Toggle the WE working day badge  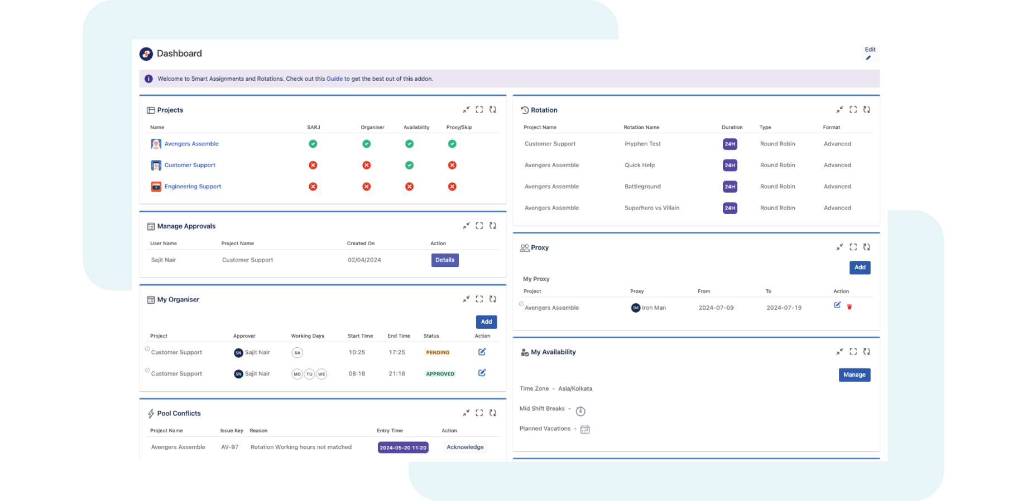point(321,374)
